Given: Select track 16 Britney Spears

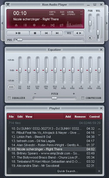Looking at the screenshot, I should click(52, 153).
